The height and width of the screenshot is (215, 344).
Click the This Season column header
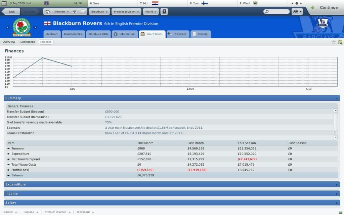(x=247, y=143)
